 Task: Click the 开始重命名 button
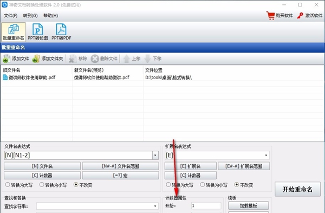(297, 189)
